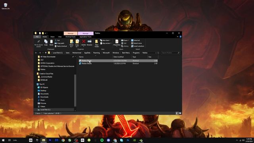Go forward with the navigation arrow
Viewport: 254px width, 143px height.
[x=40, y=53]
